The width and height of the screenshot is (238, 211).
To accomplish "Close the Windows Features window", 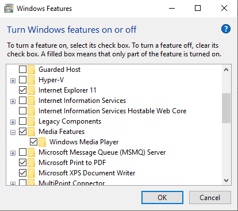I will tap(224, 9).
